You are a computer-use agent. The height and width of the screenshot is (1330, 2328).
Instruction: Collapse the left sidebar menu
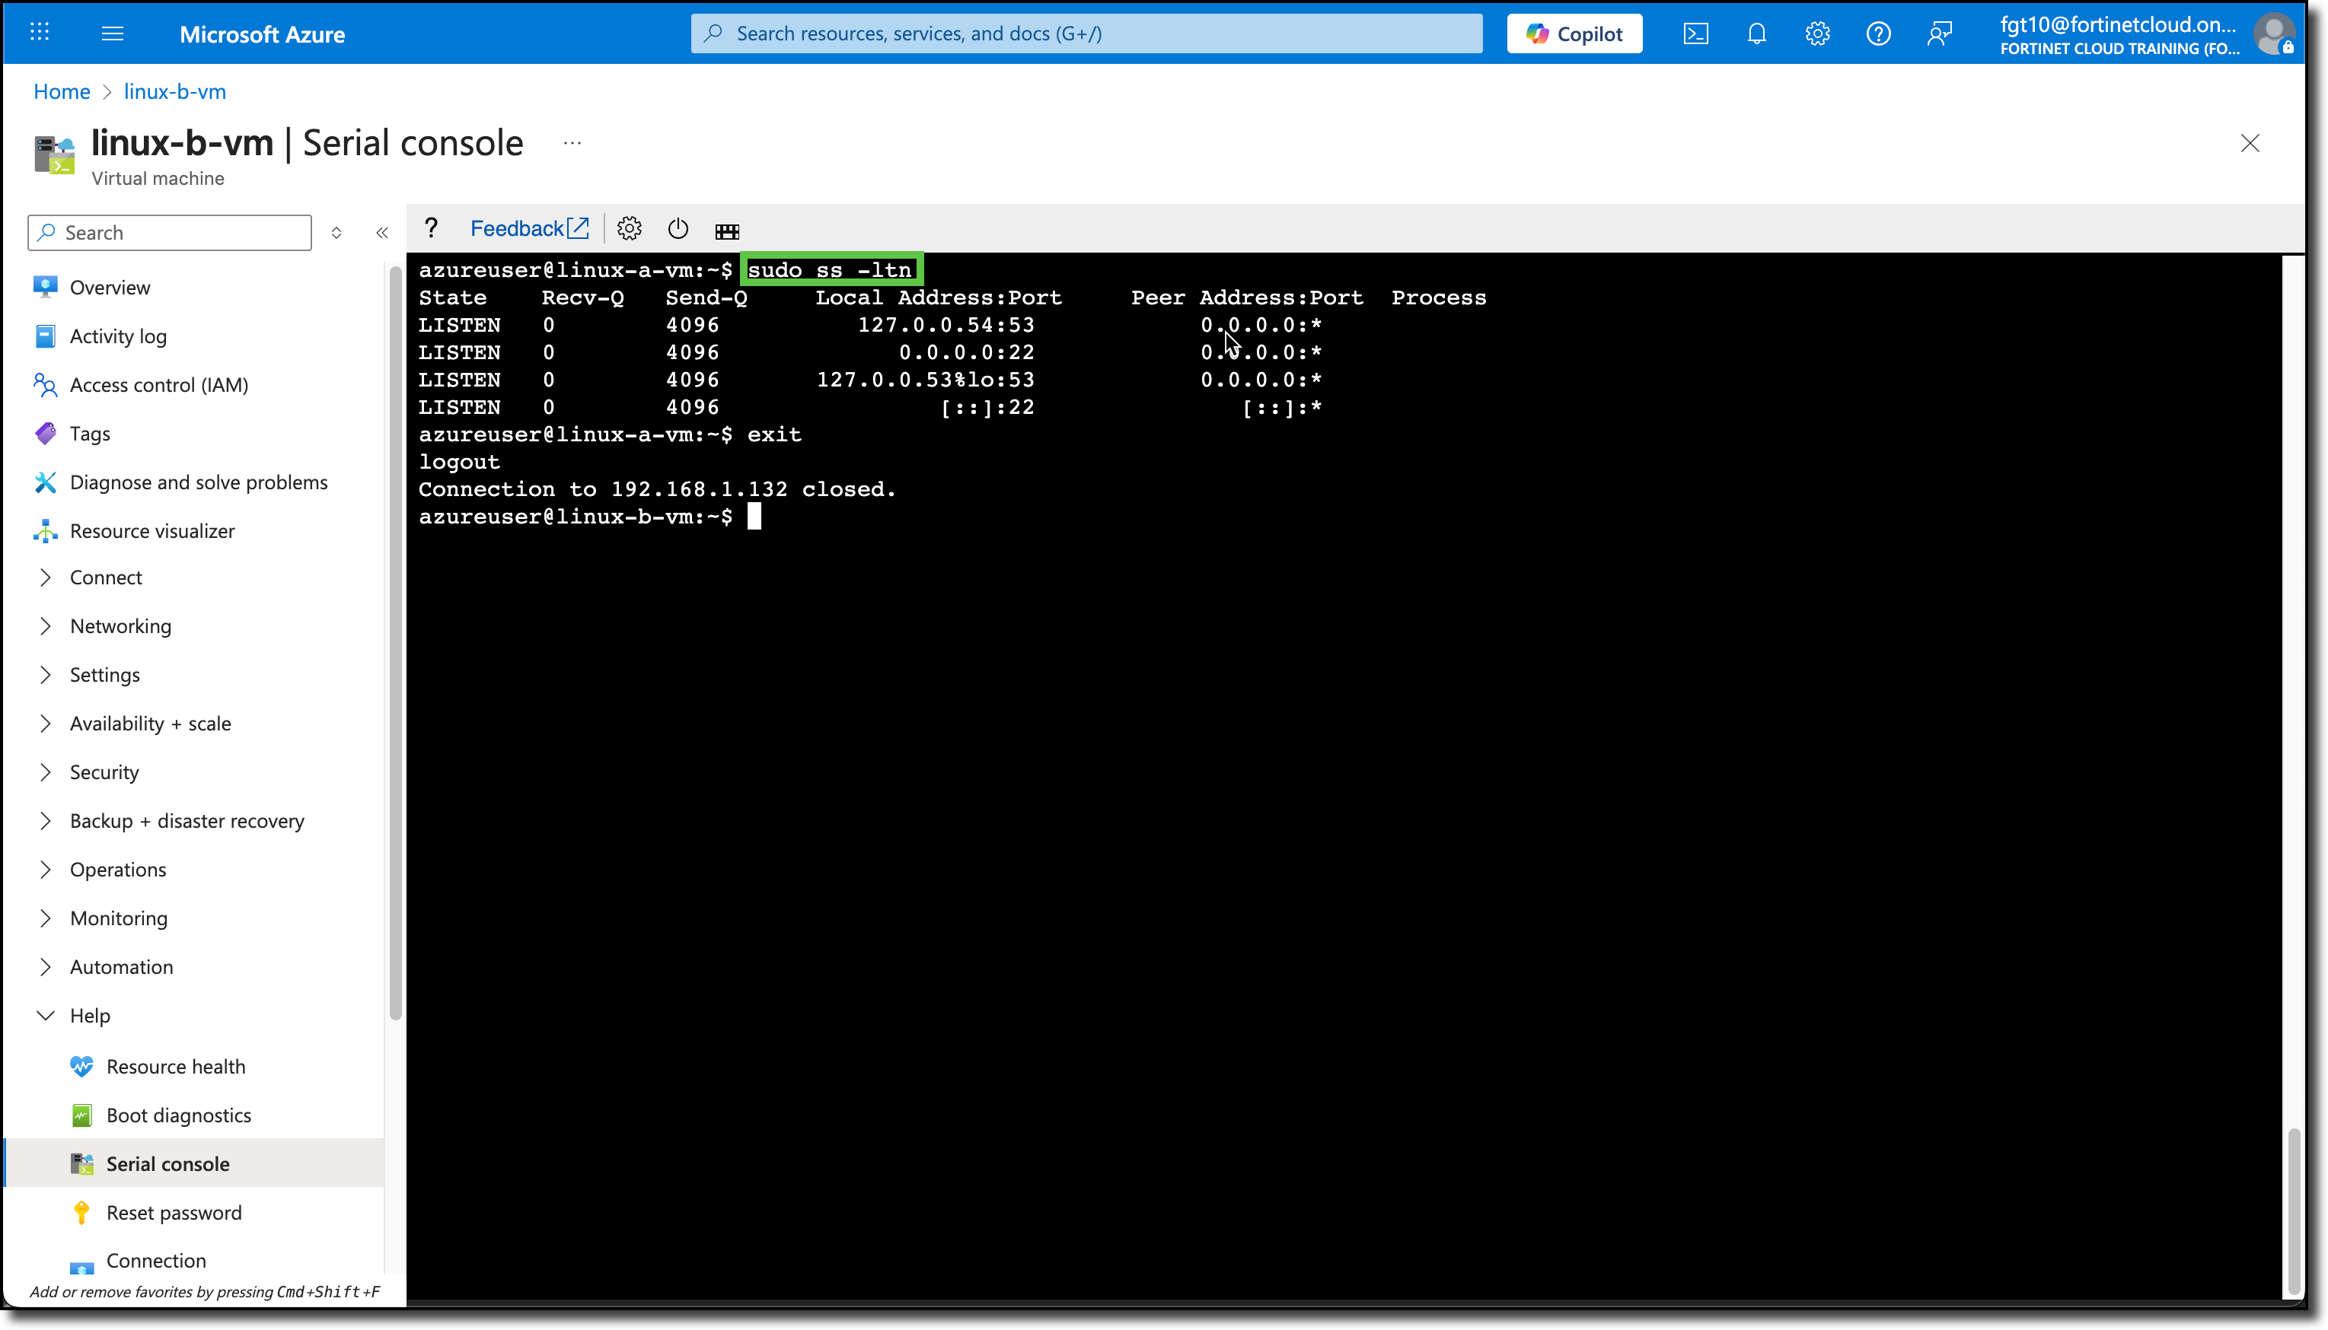coord(382,232)
